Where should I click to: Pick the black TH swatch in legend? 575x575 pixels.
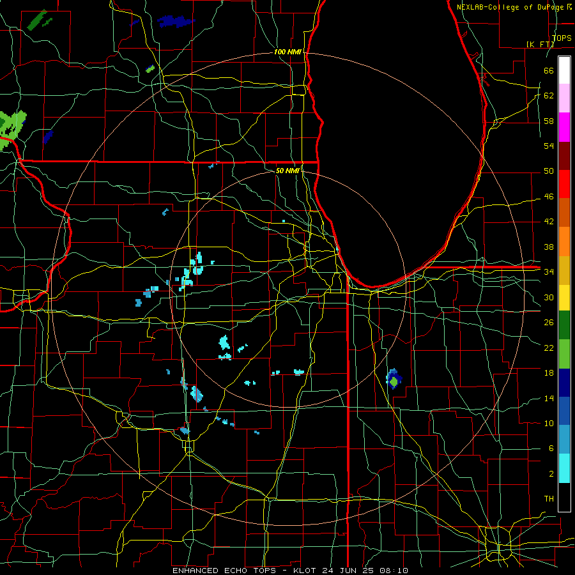coord(564,497)
